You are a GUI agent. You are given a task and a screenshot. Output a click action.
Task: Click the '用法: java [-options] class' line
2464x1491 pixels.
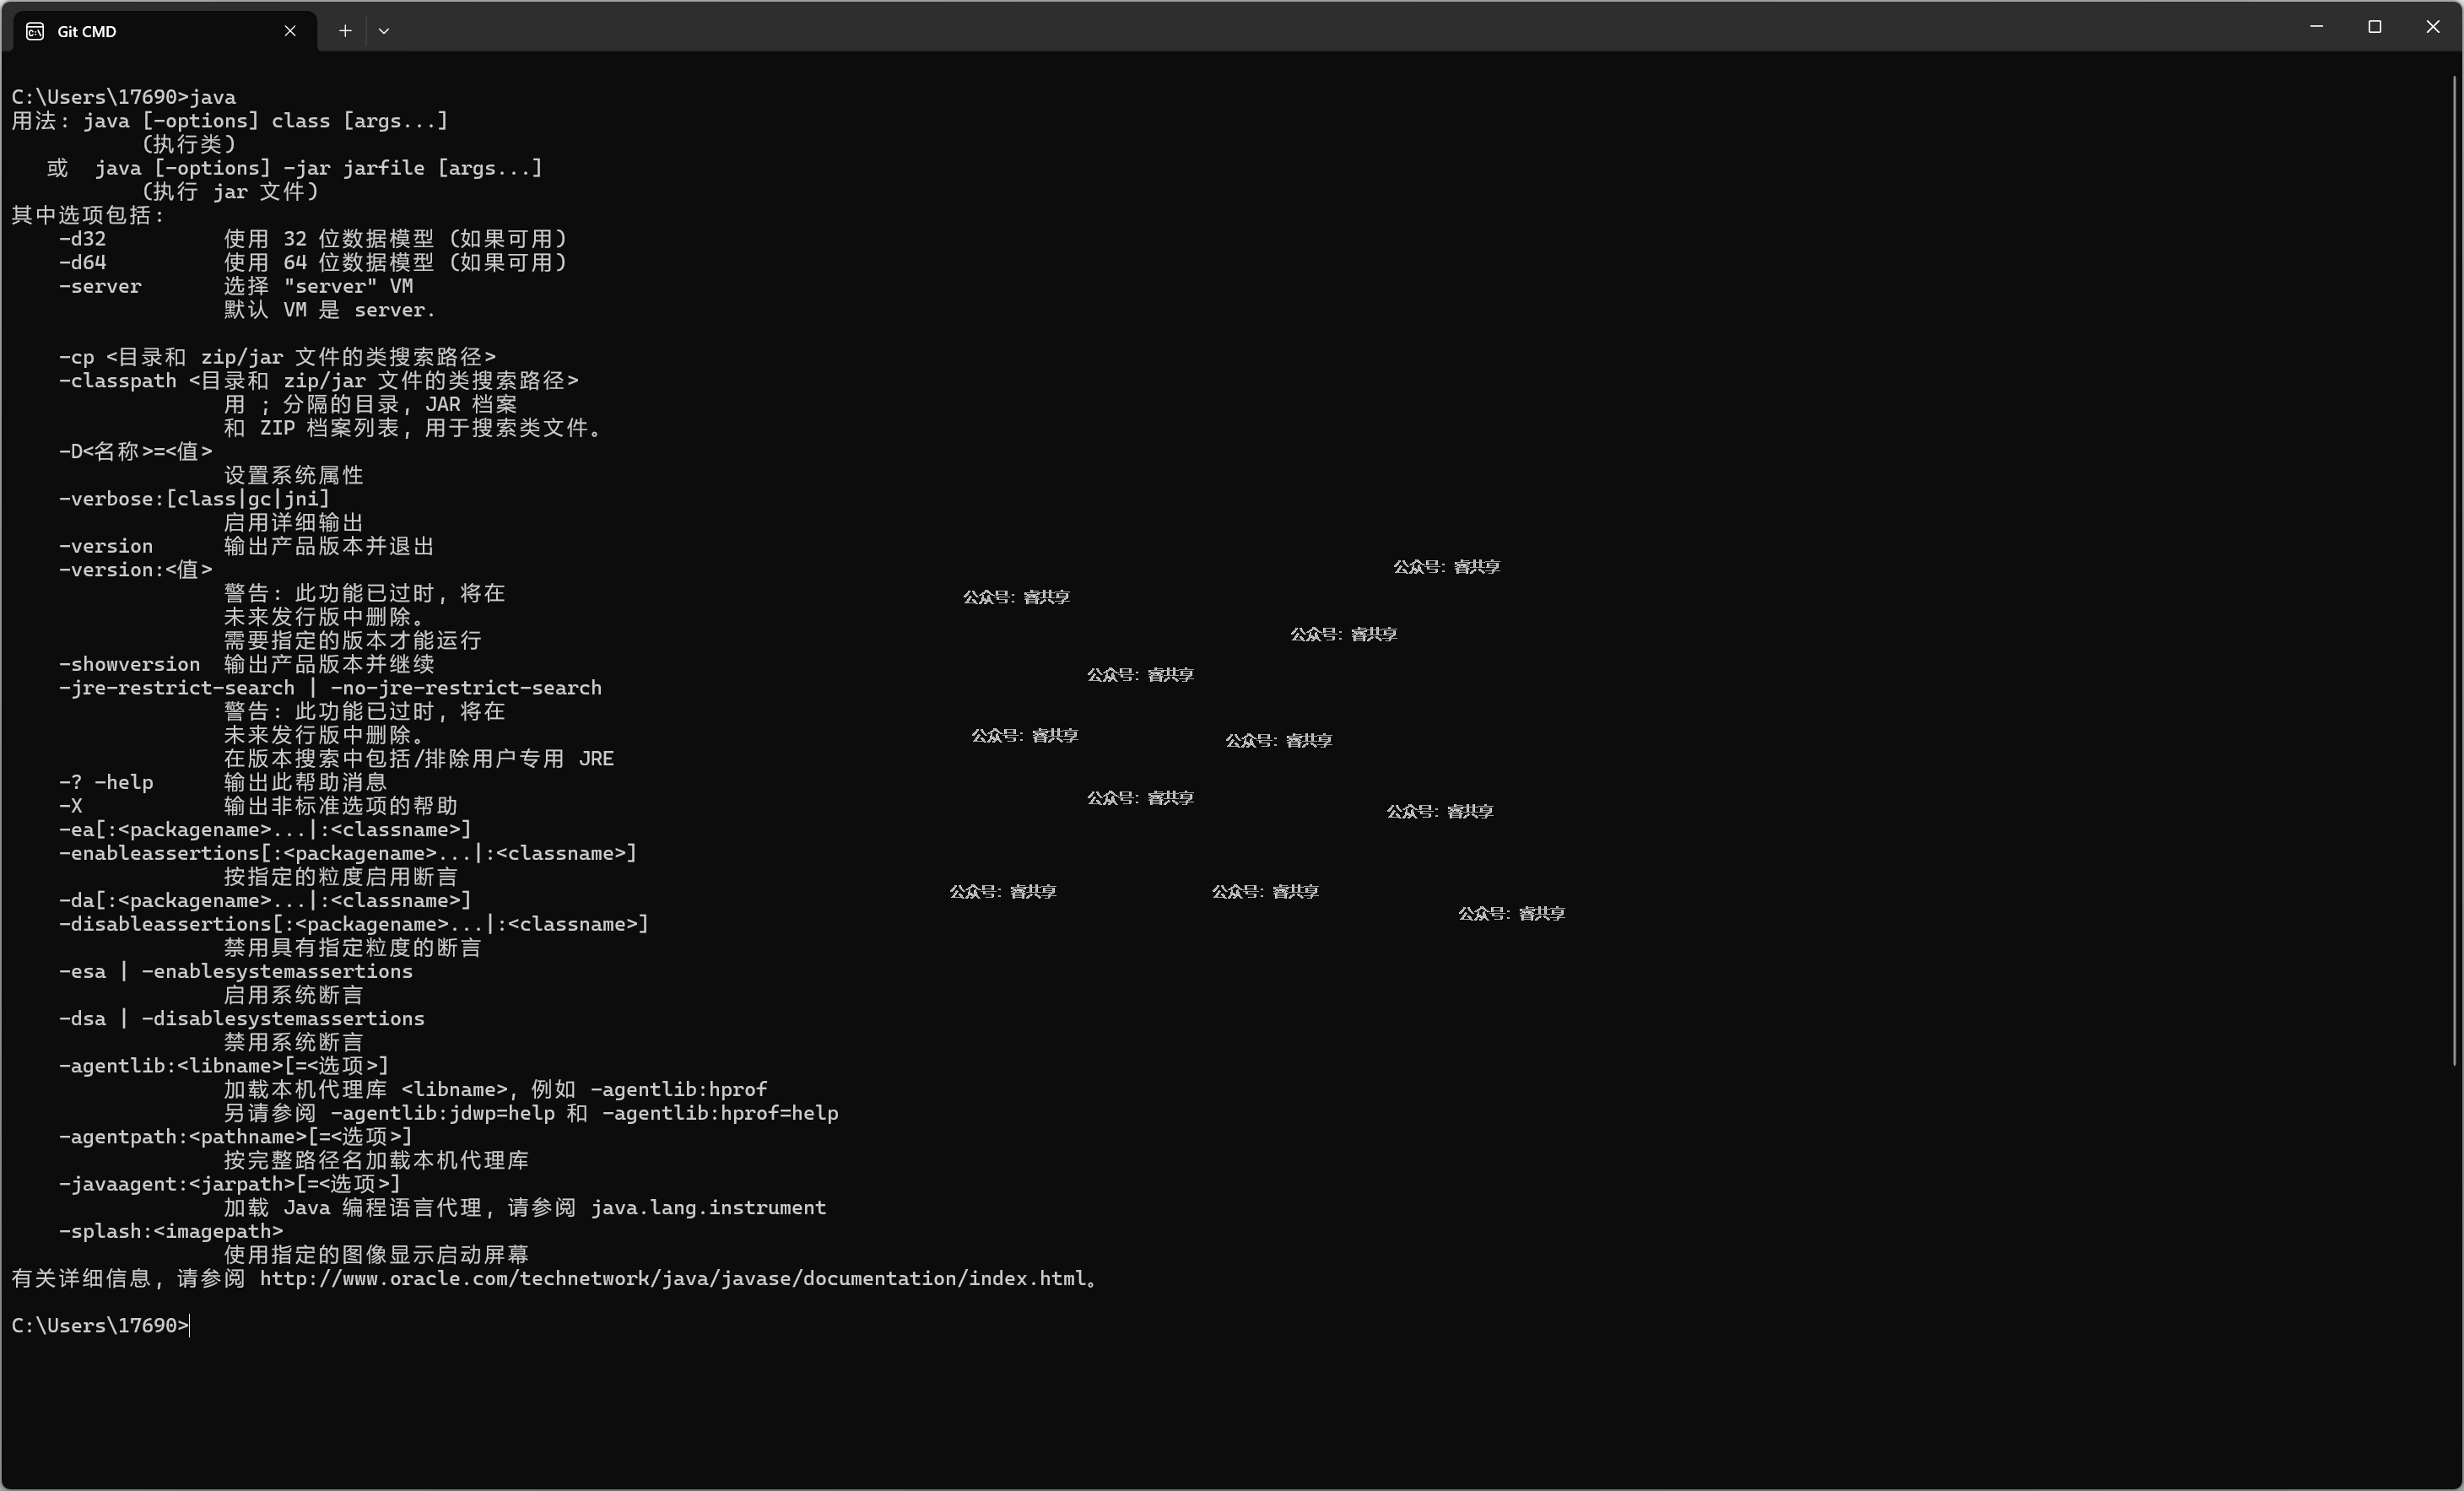coord(230,121)
